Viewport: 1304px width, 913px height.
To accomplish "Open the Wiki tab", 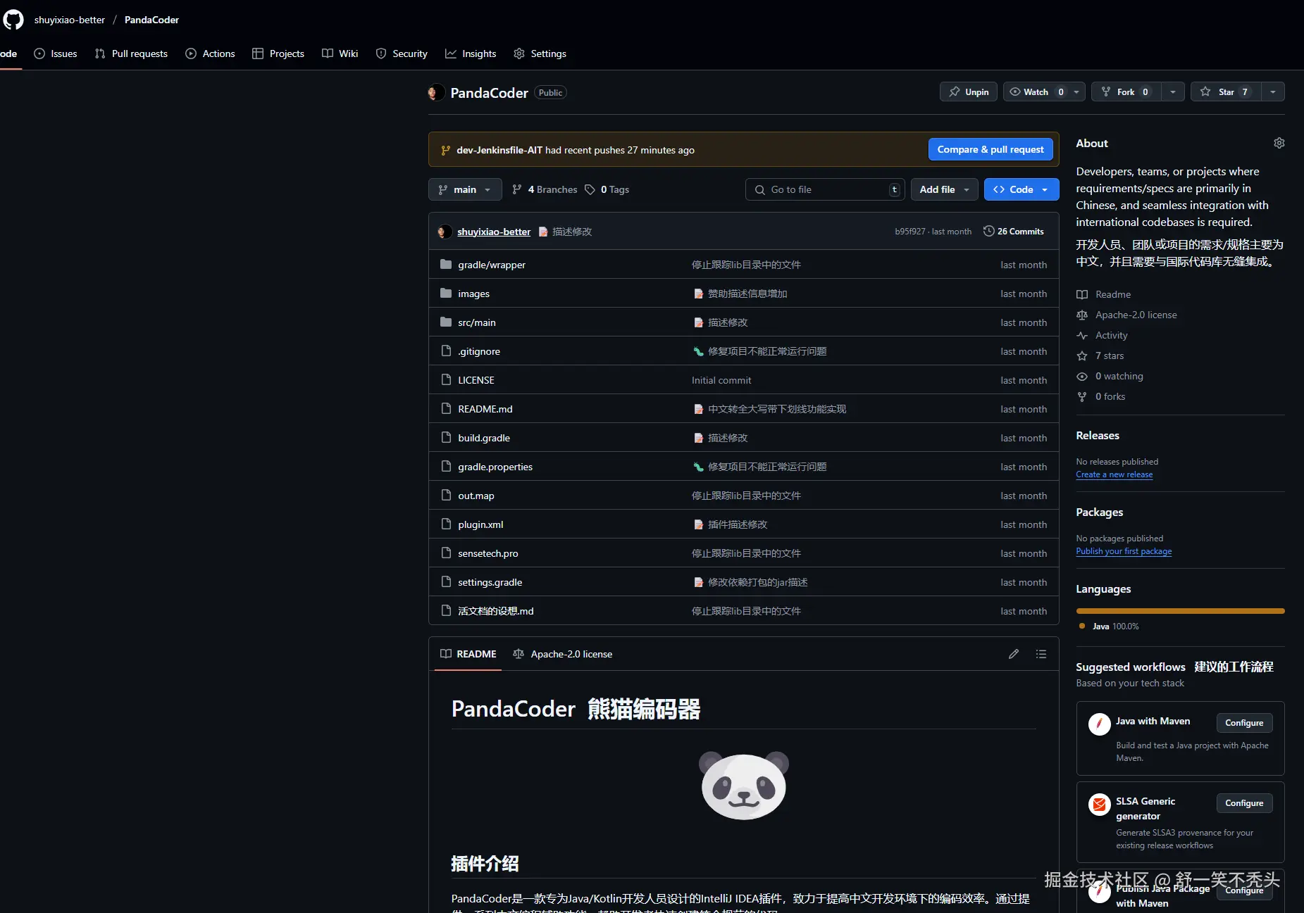I will pos(340,53).
